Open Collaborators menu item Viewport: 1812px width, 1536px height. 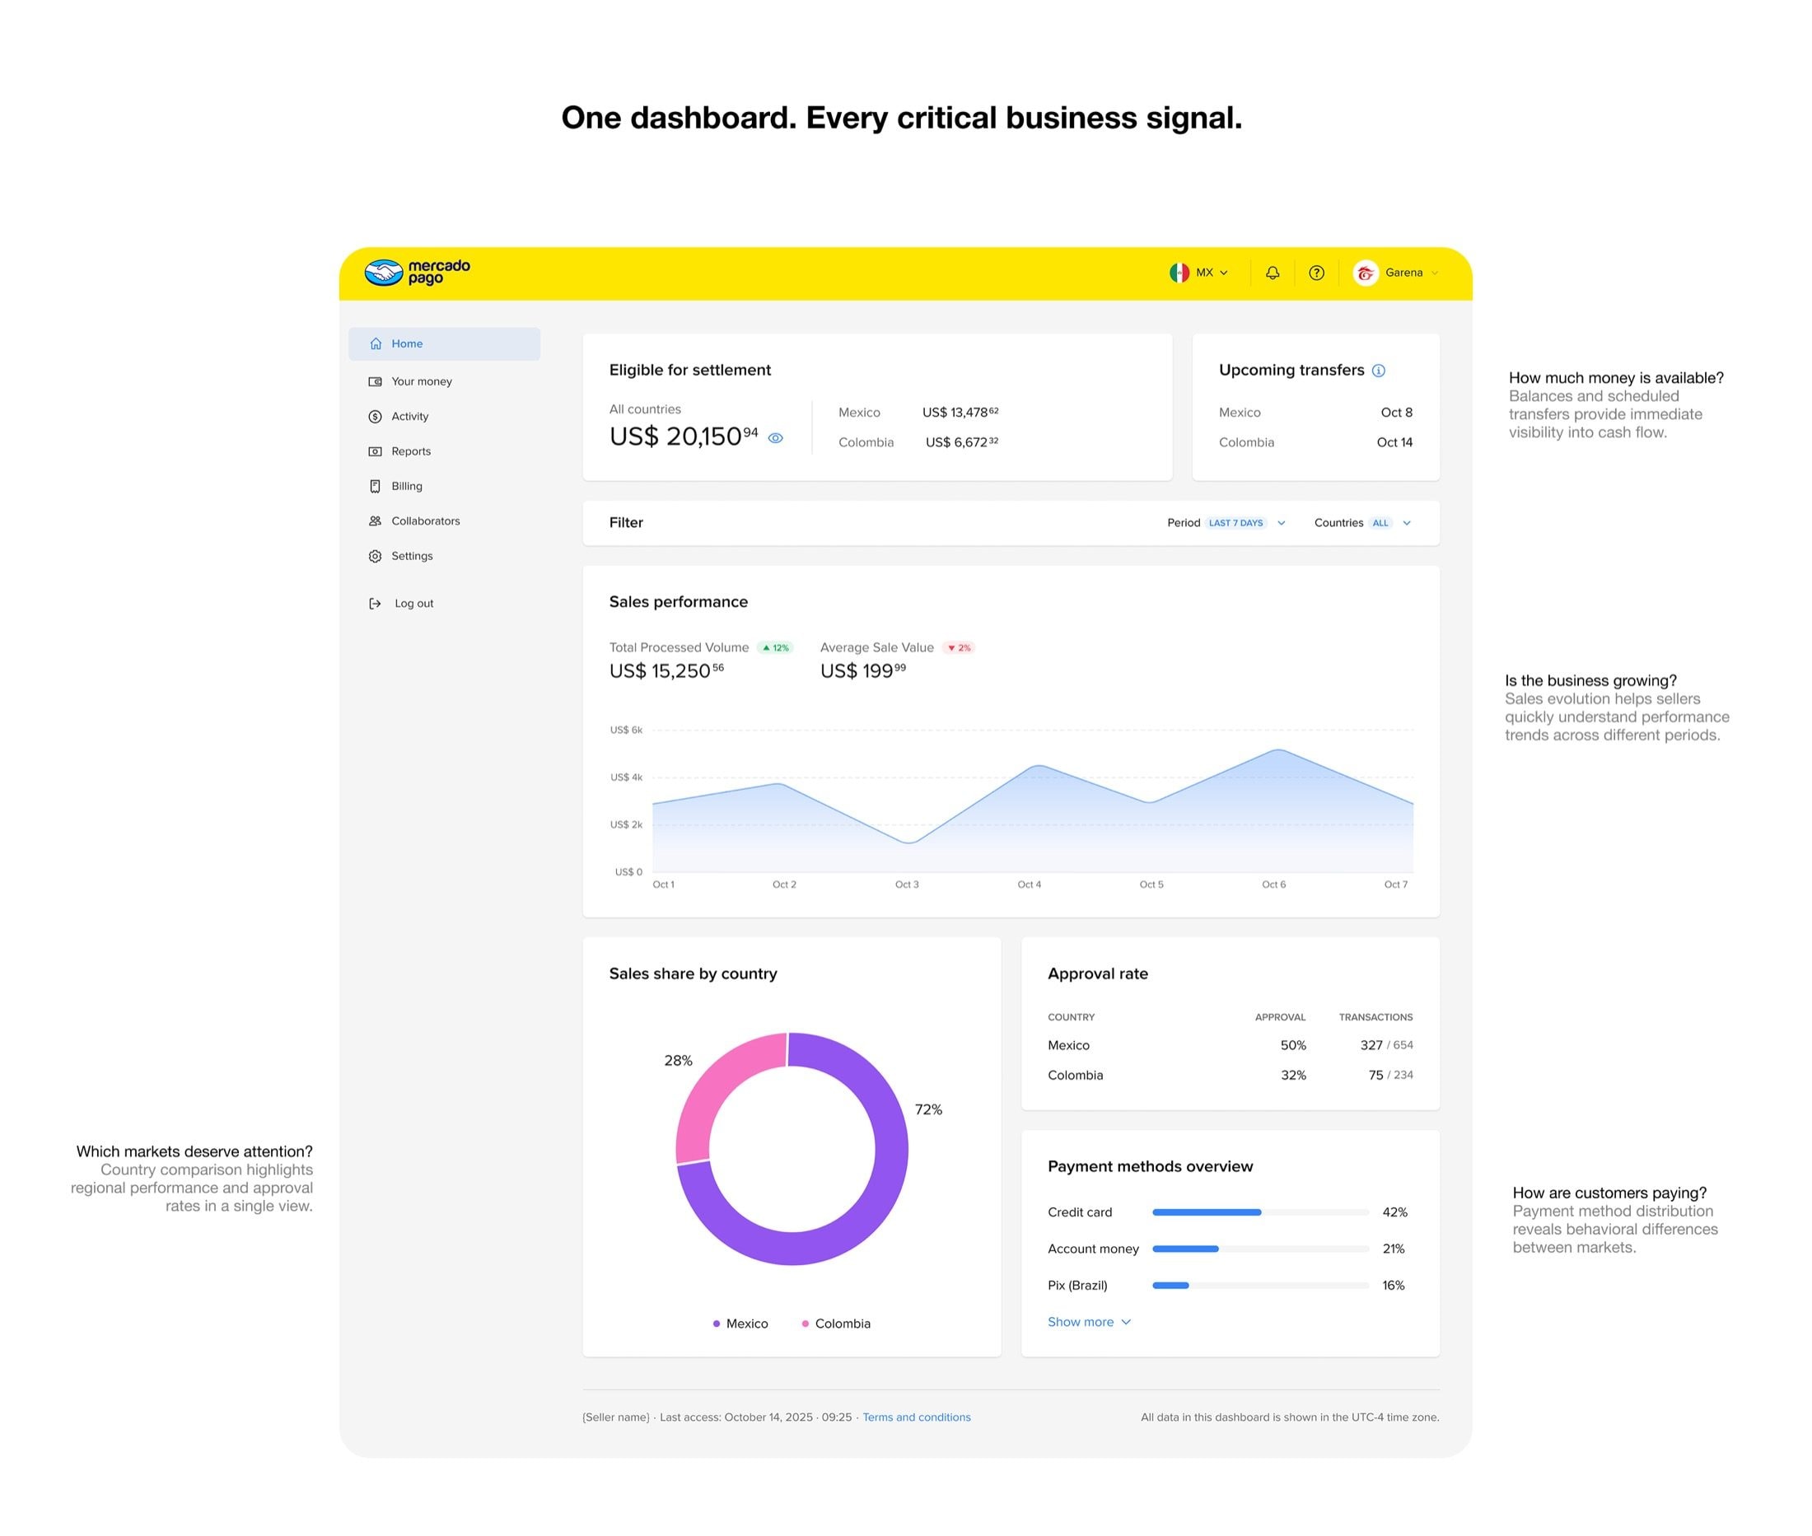[426, 521]
